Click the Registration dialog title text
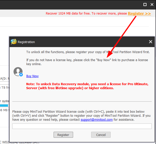 (x=26, y=42)
